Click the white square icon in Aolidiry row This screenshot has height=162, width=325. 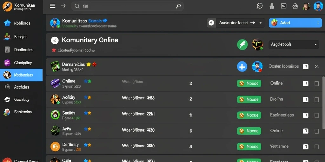click(306, 100)
